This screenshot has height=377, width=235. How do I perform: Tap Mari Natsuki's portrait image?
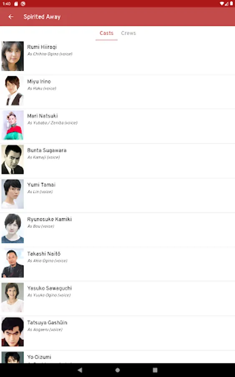tap(13, 125)
